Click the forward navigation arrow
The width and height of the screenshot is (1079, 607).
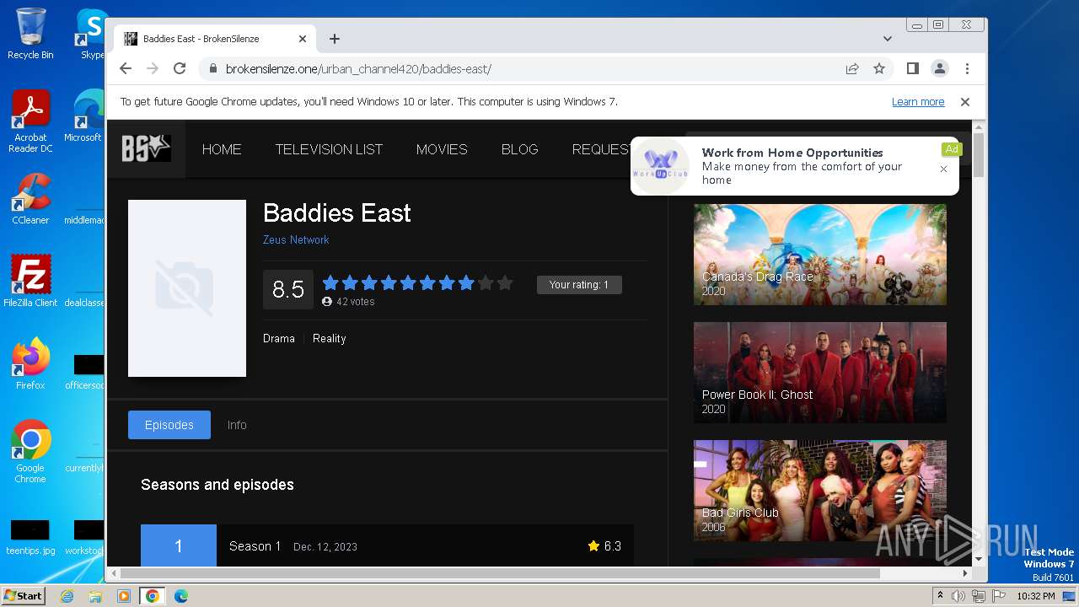click(x=153, y=68)
